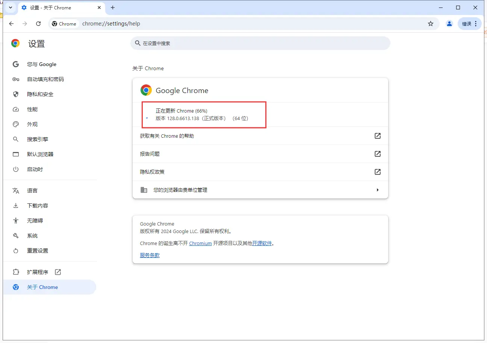Screen dimensions: 487x343
Task: Click the accessibility person icon
Action: 16,221
